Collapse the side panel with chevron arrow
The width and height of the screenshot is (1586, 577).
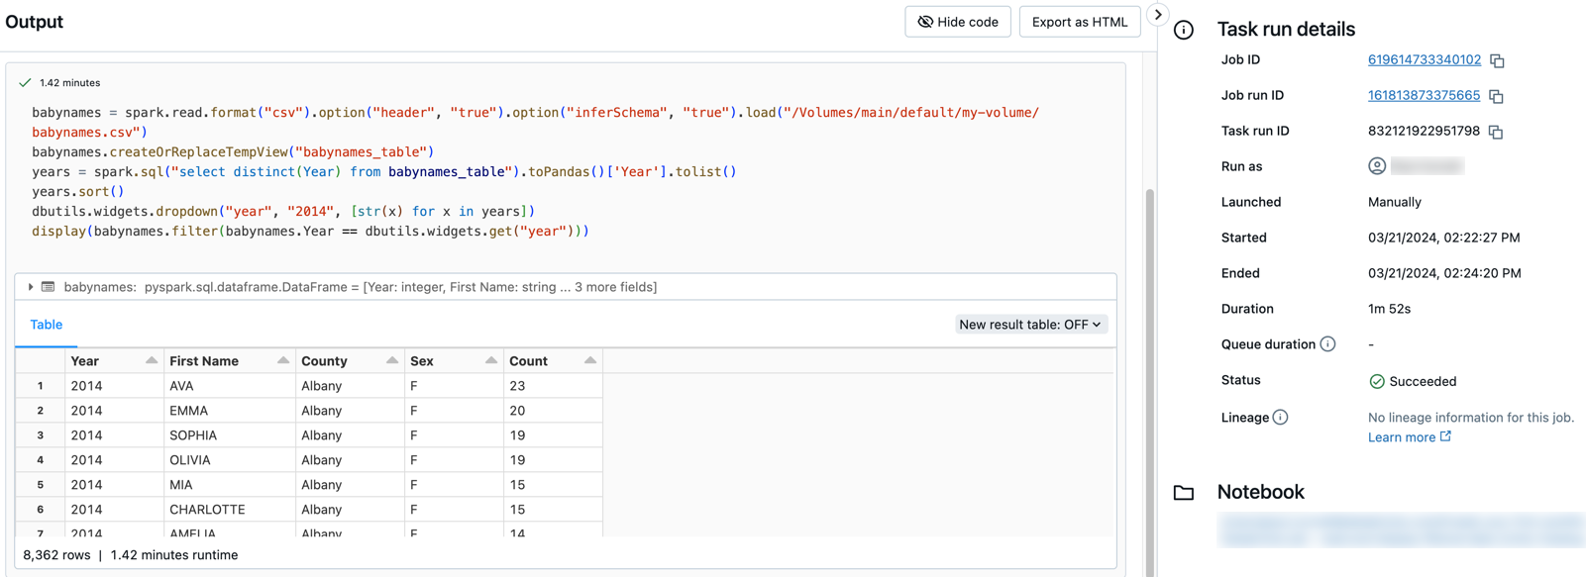(x=1157, y=15)
